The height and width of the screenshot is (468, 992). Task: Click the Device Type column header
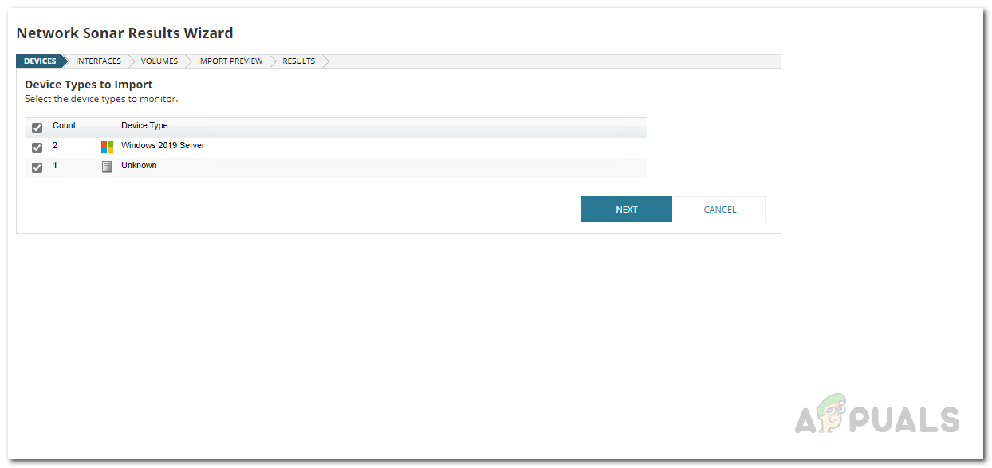point(144,125)
